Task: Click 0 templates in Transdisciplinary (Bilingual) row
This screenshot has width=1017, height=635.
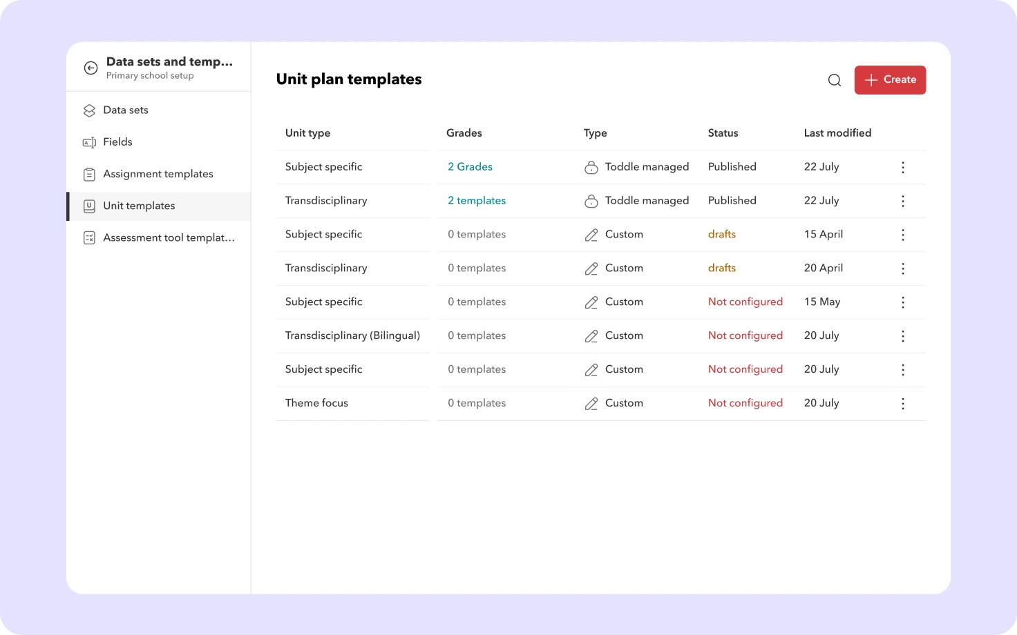Action: pos(477,336)
